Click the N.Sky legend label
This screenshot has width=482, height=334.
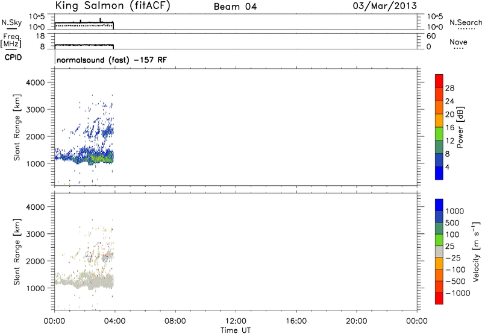point(11,23)
